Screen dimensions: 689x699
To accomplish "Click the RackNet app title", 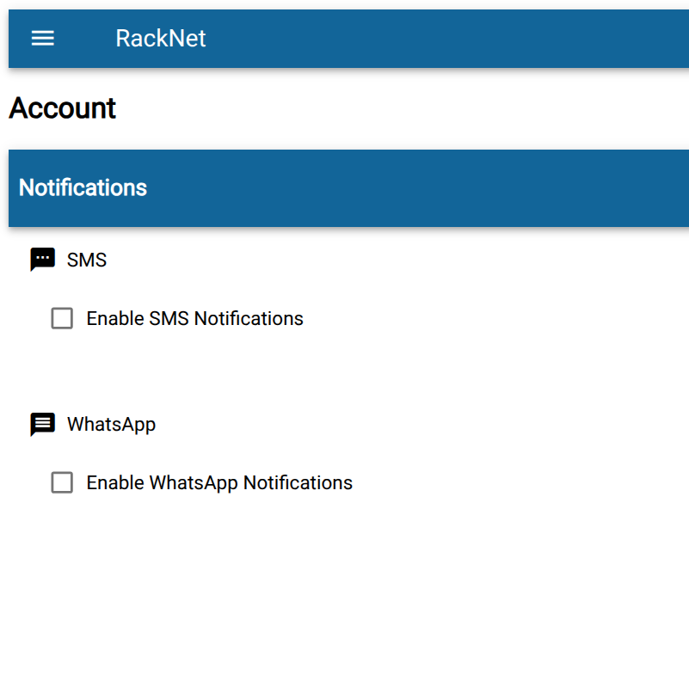I will coord(161,38).
